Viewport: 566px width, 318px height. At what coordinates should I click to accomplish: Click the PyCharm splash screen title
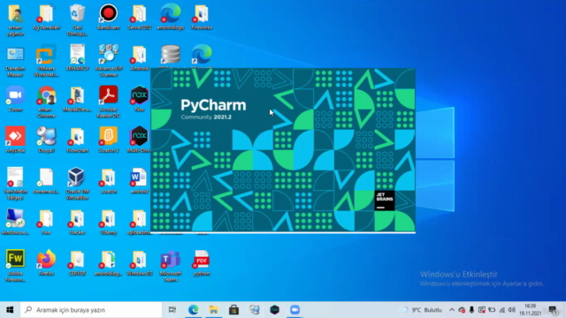tap(213, 105)
